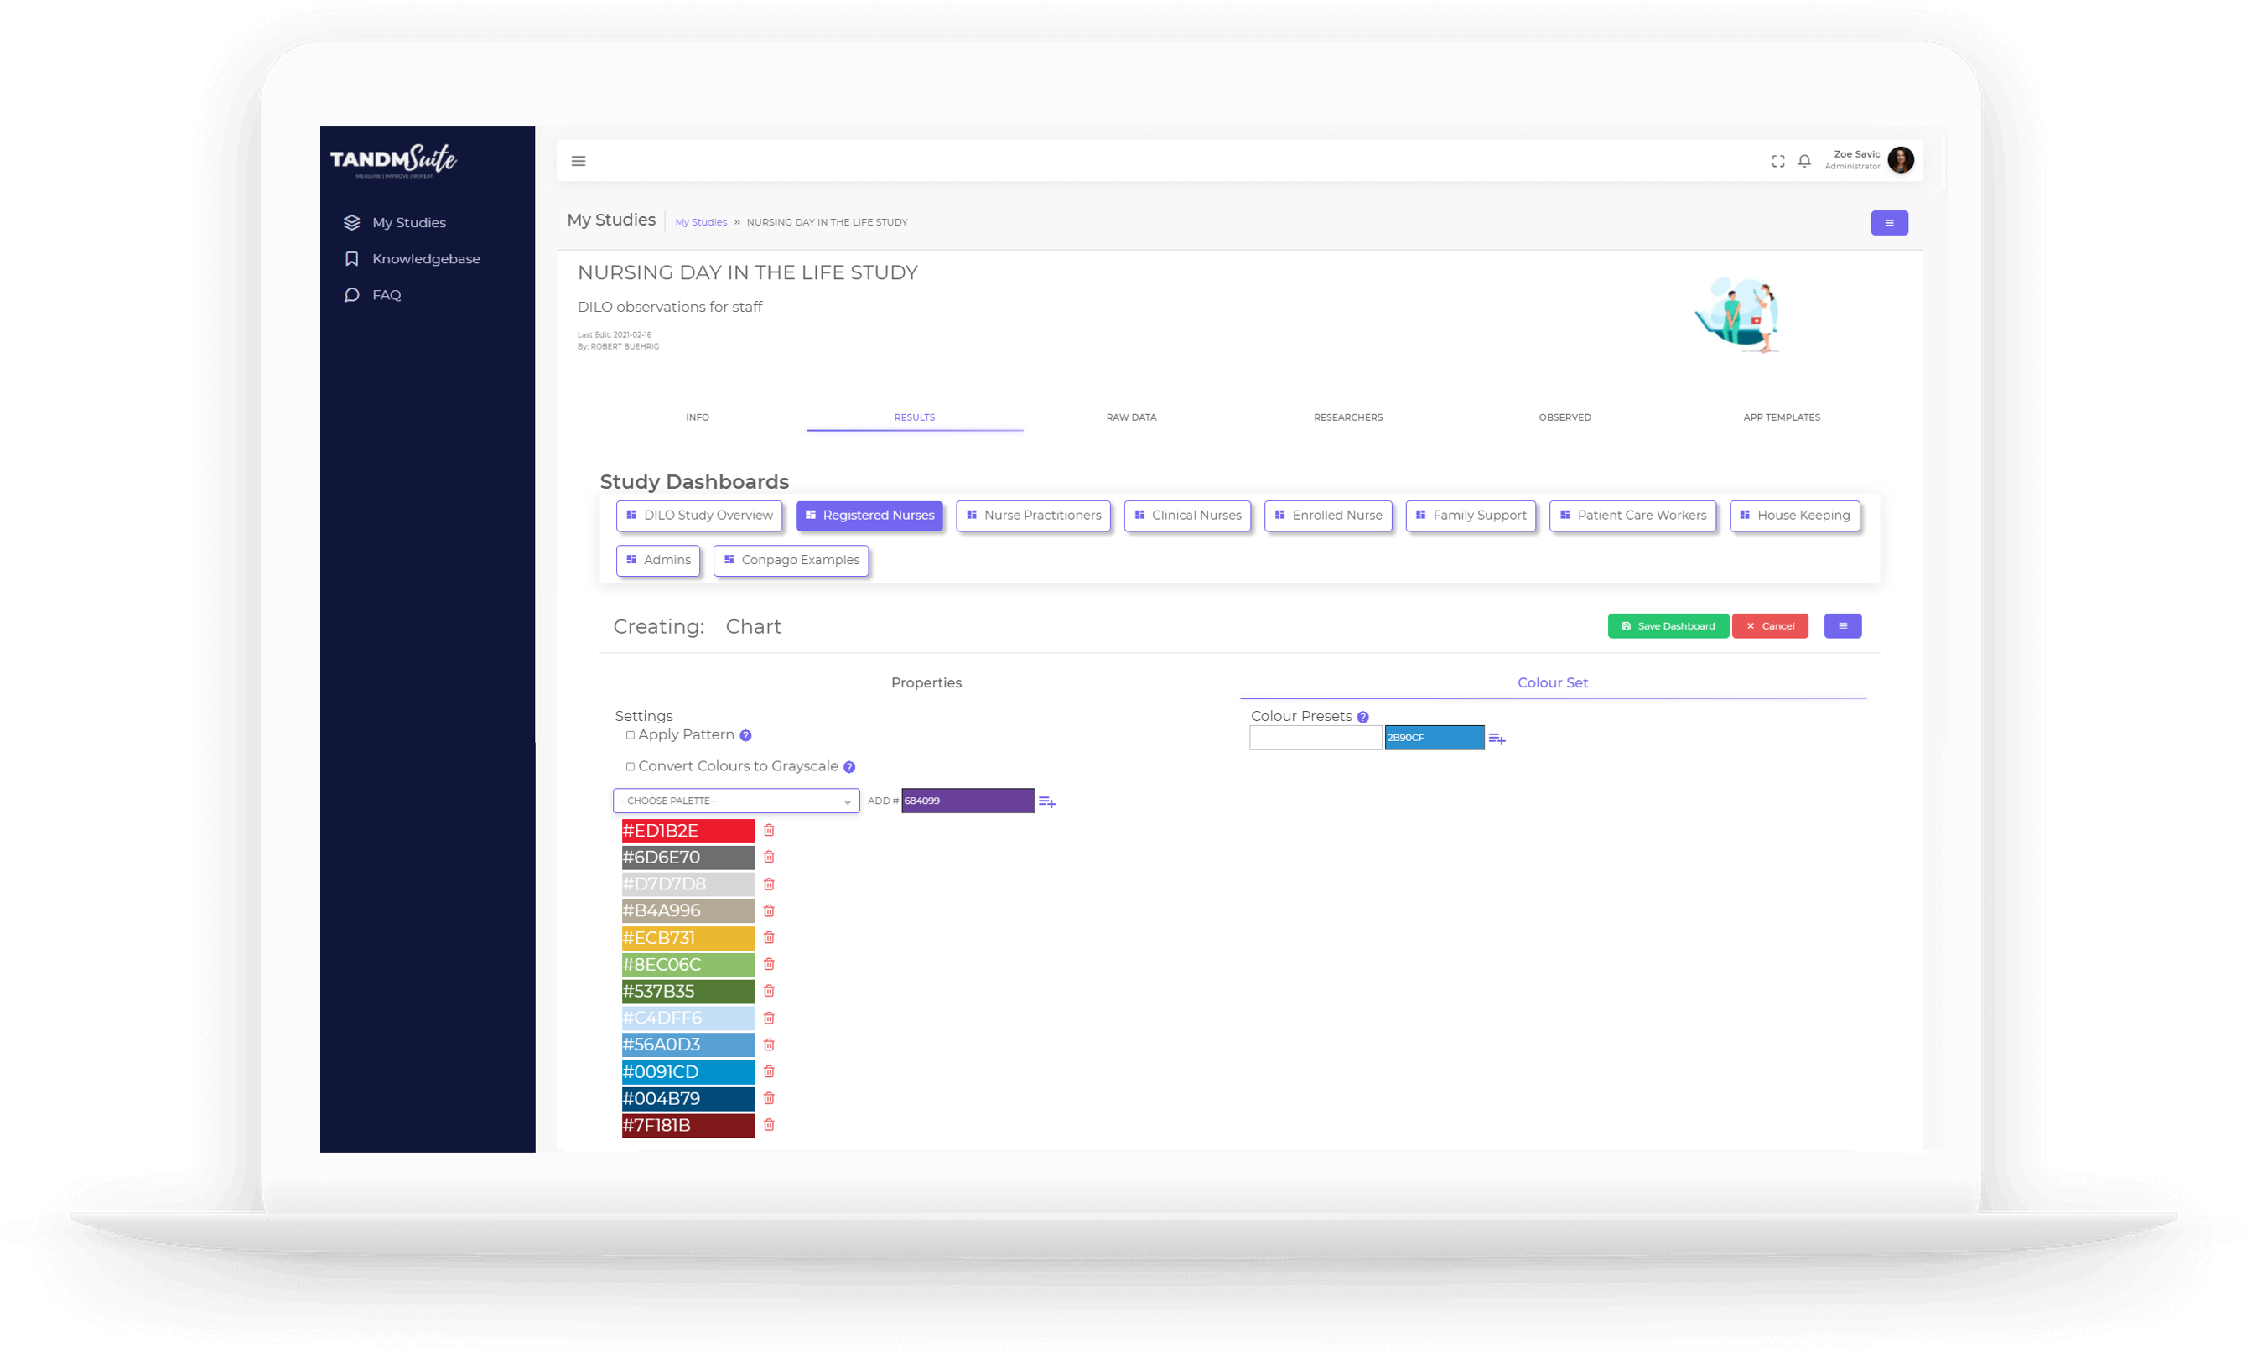This screenshot has width=2247, height=1353.
Task: Click Save Dashboard button
Action: [1667, 626]
